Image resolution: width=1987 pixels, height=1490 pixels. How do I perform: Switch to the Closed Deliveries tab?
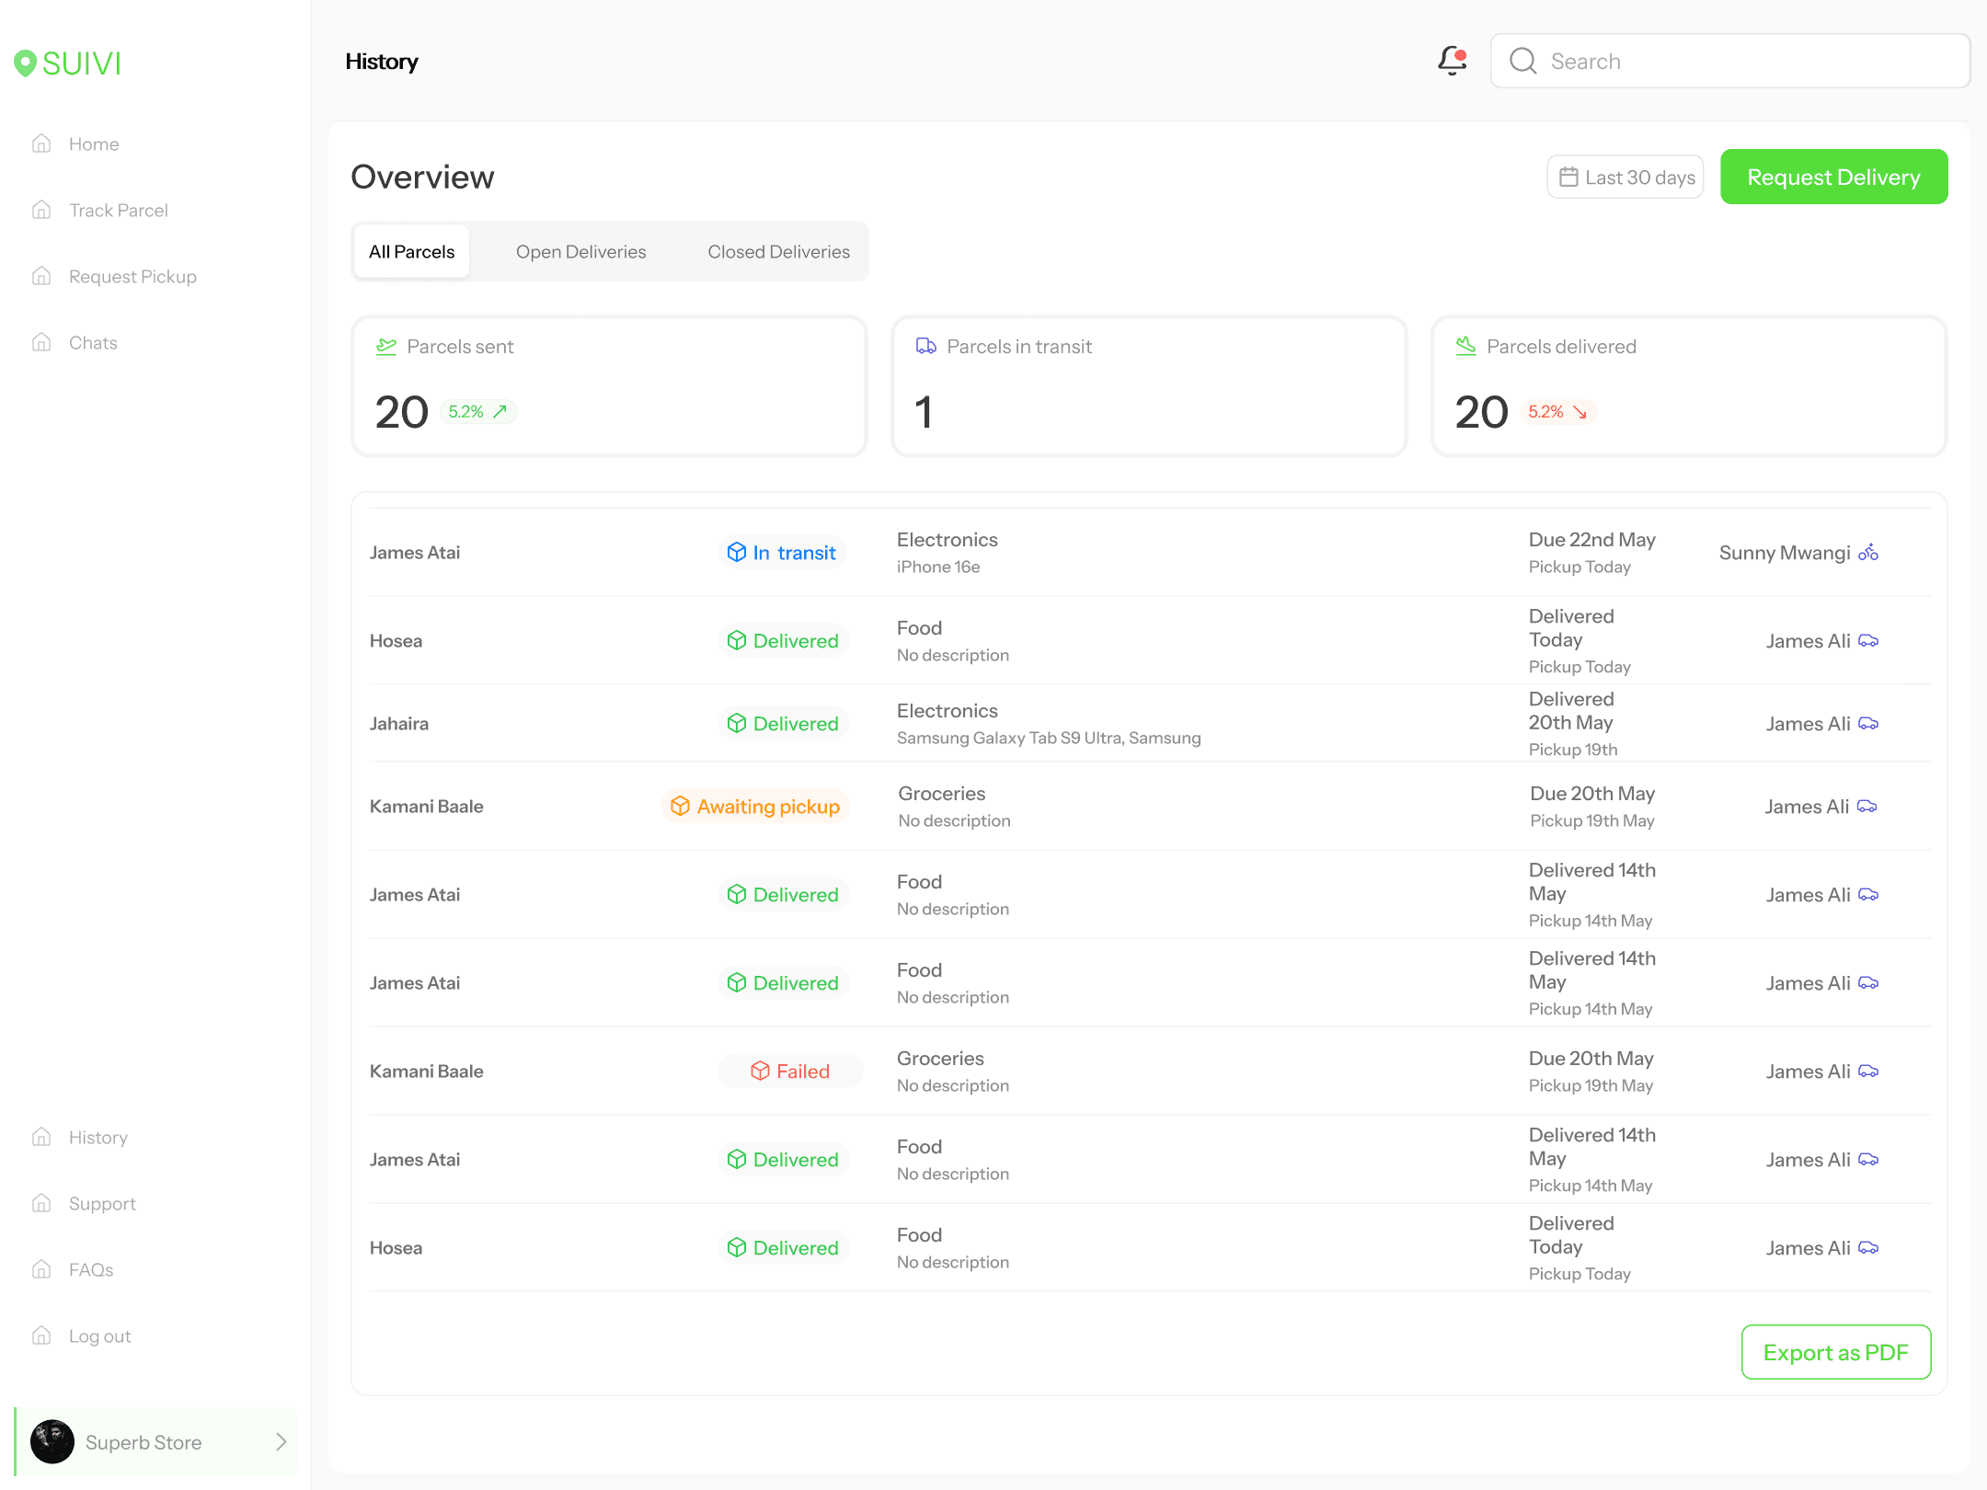tap(778, 252)
